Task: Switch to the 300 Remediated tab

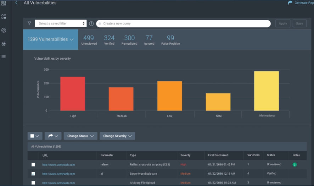Action: [129, 39]
